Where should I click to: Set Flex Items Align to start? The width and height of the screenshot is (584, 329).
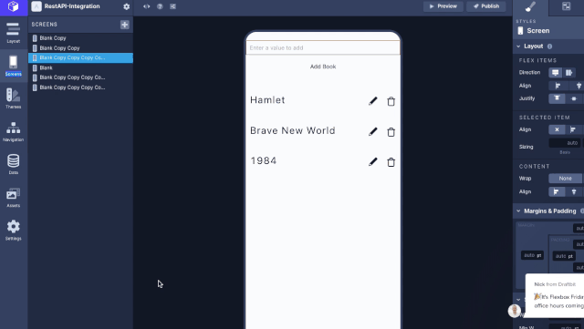(x=558, y=86)
